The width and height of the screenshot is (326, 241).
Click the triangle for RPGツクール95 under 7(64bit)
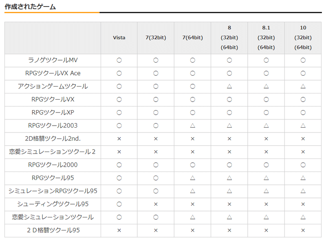tap(192, 178)
